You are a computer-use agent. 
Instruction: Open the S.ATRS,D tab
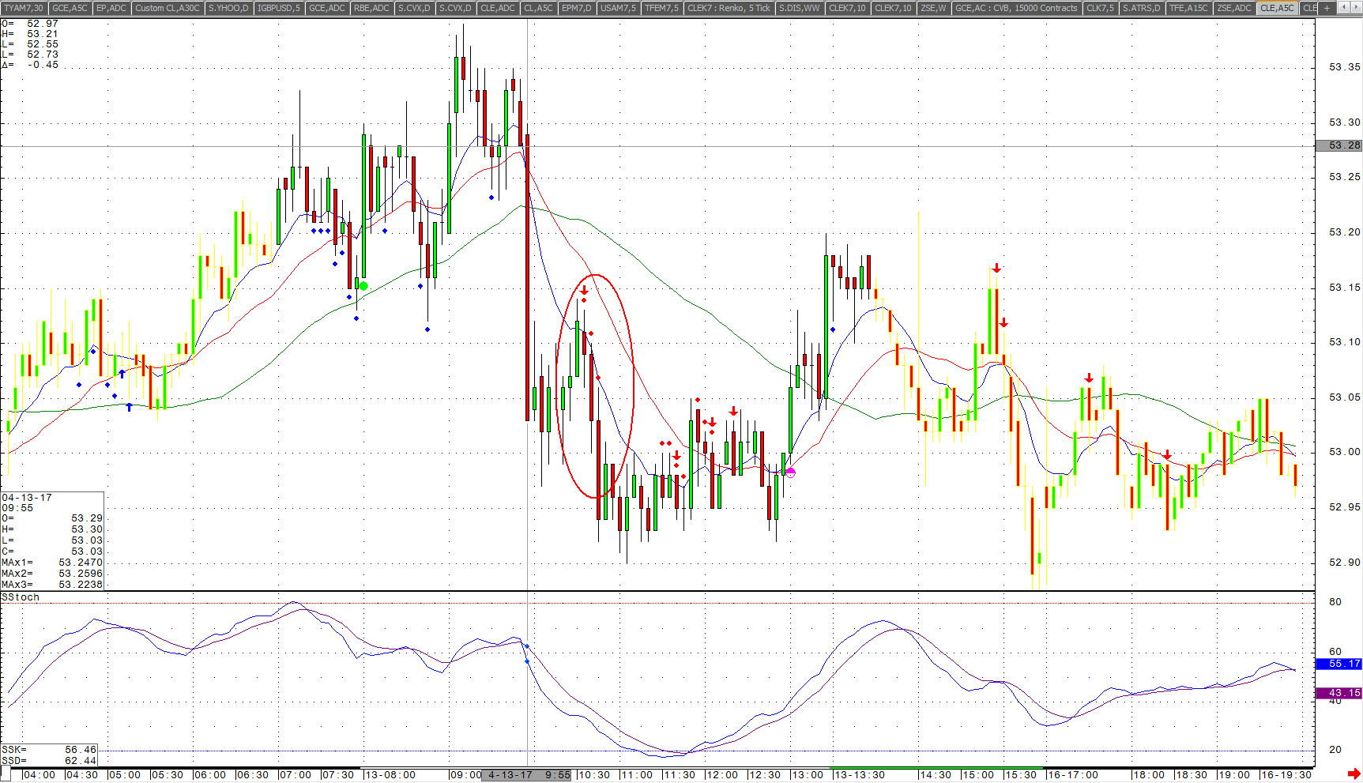pyautogui.click(x=1142, y=8)
